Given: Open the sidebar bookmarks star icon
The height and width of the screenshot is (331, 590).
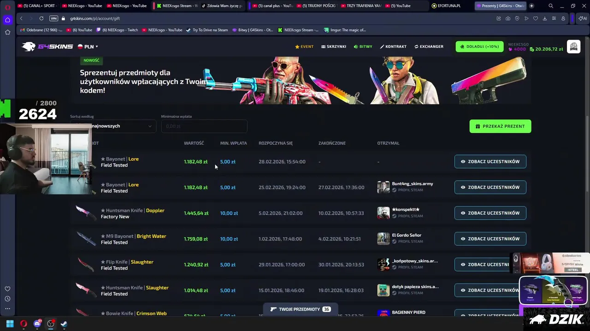Looking at the screenshot, I should [7, 32].
